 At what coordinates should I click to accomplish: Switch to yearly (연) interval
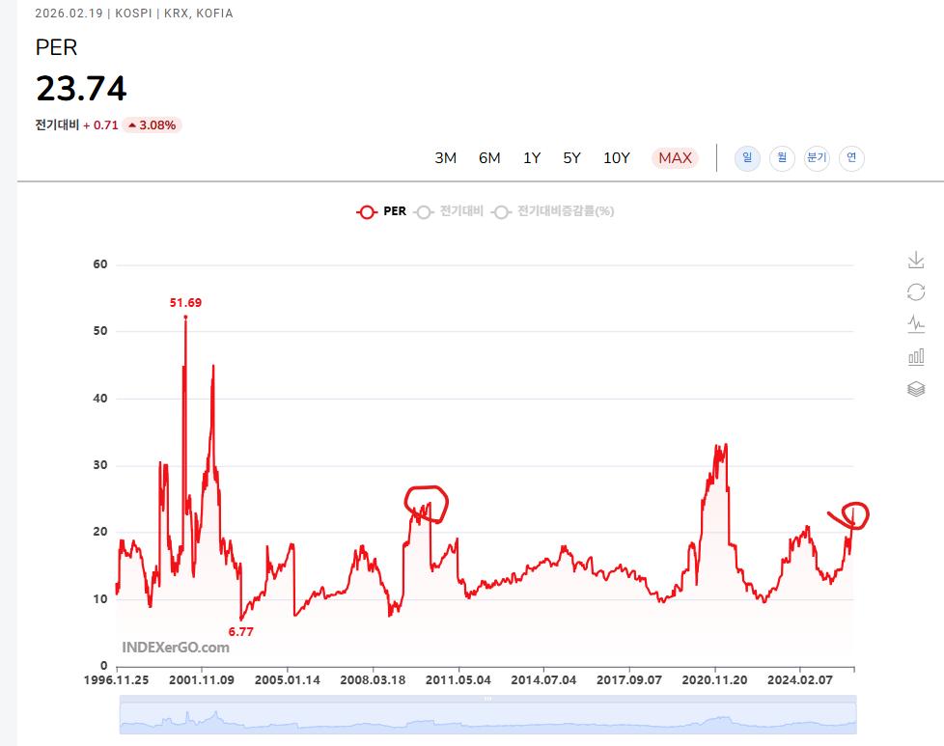click(x=851, y=158)
